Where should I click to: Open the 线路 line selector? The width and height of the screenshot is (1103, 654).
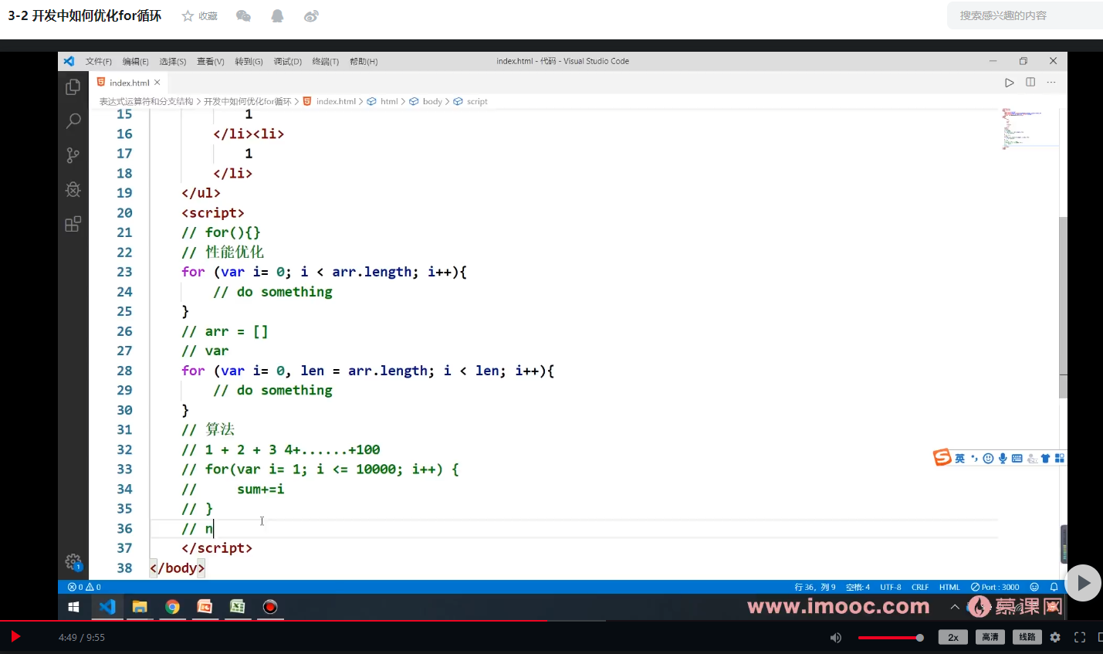click(x=1027, y=637)
